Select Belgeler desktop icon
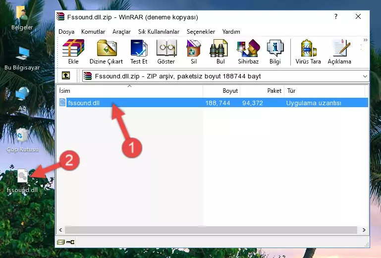 22,18
